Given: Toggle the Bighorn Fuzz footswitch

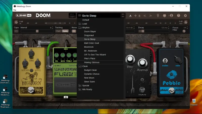Looking at the screenshot, I should point(31,90).
